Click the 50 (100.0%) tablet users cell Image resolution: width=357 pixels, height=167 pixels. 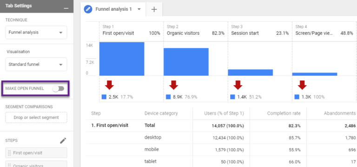click(232, 162)
